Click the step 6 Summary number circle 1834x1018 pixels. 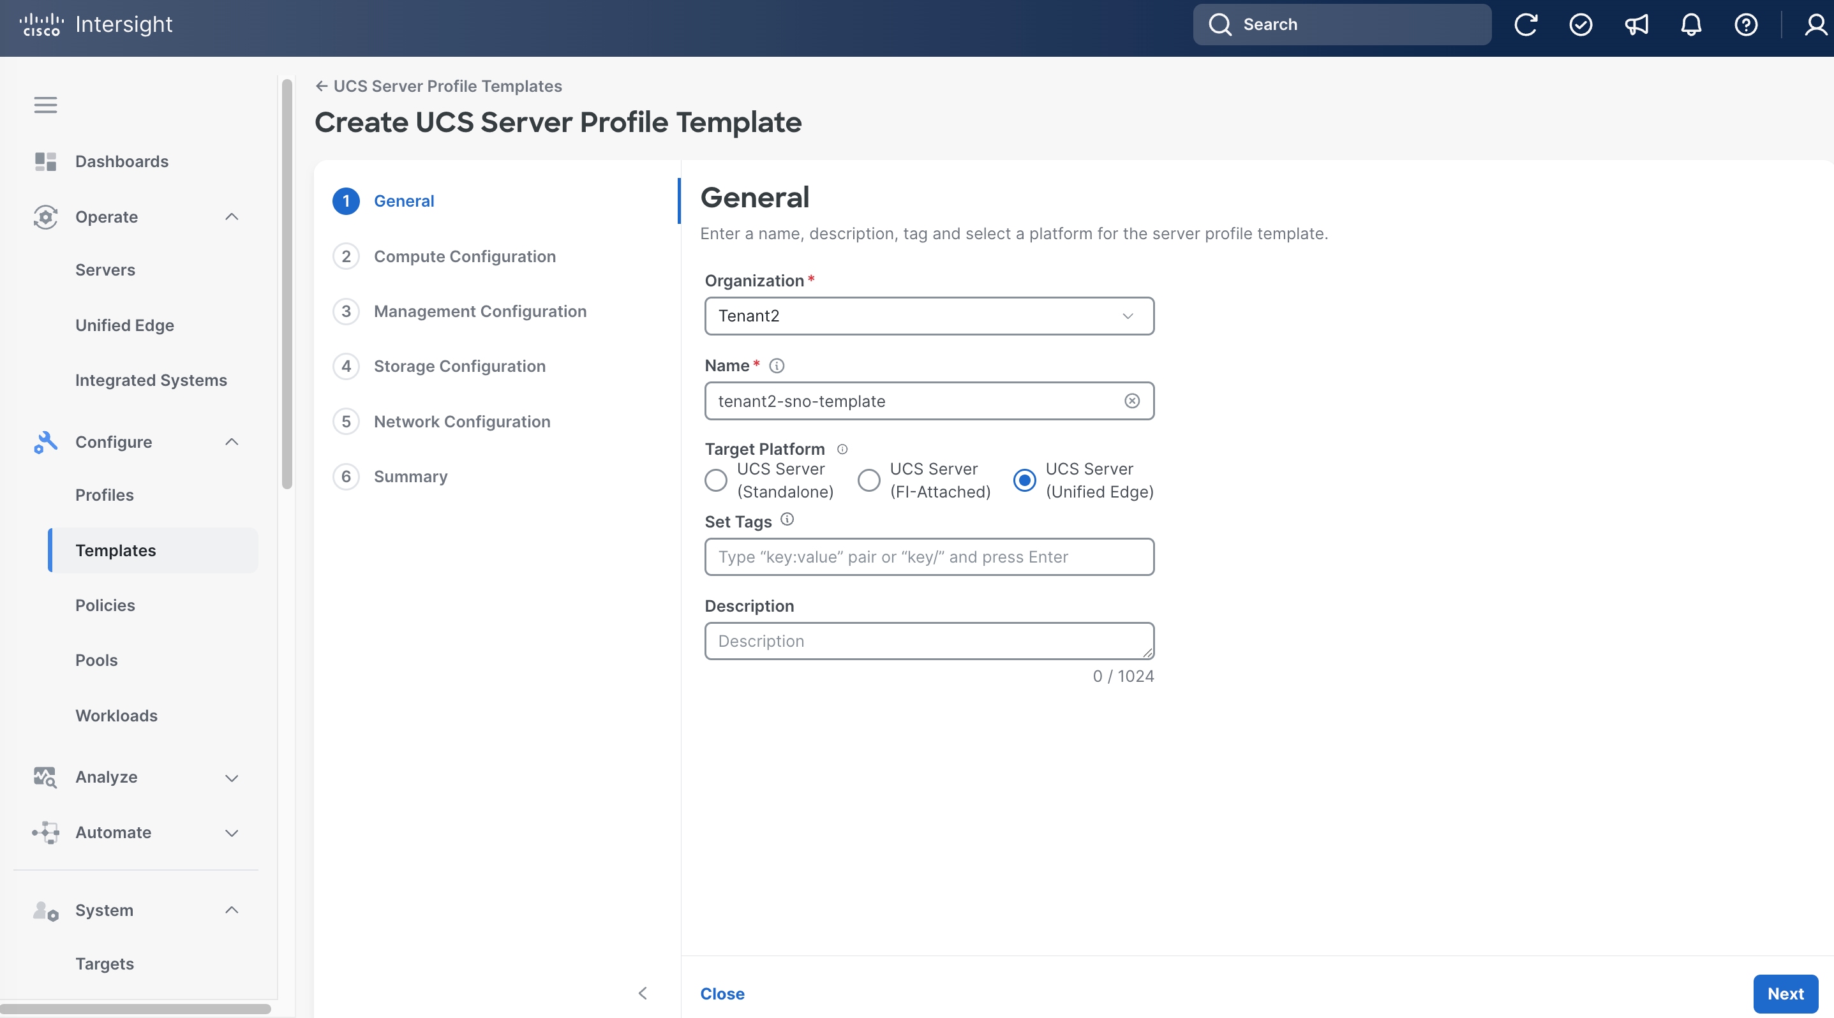click(346, 476)
